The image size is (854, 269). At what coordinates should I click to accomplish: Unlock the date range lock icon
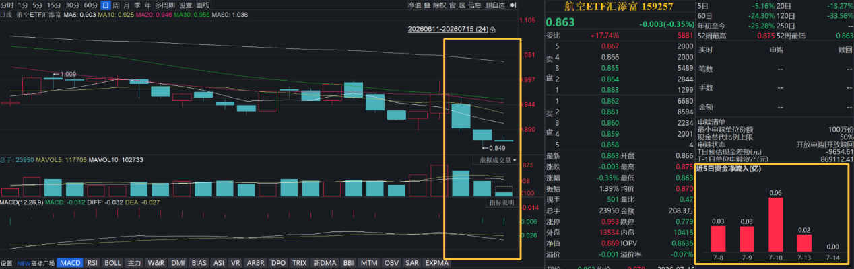pos(492,30)
